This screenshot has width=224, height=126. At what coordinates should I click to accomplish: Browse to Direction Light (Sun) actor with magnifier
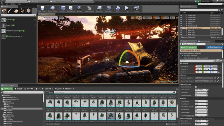(215, 78)
